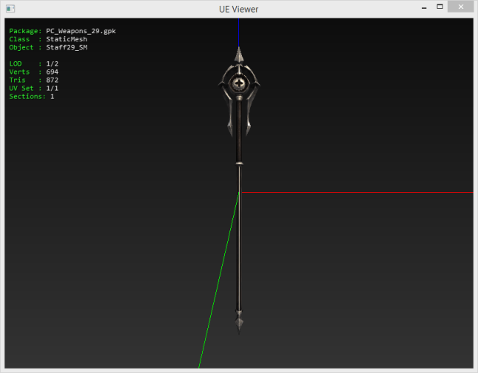Screen dimensions: 478x373
Task: Click the blue vertical axis line above staff
Action: (x=238, y=30)
